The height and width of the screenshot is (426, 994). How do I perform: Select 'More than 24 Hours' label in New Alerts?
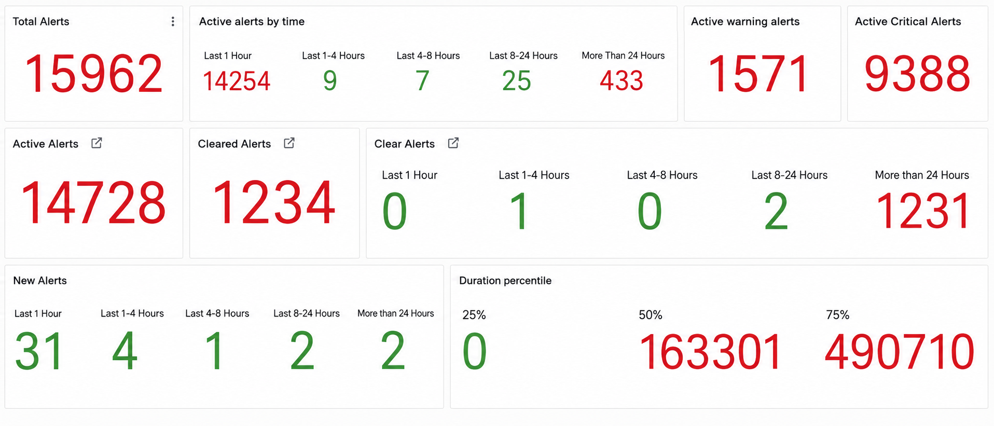pos(396,313)
